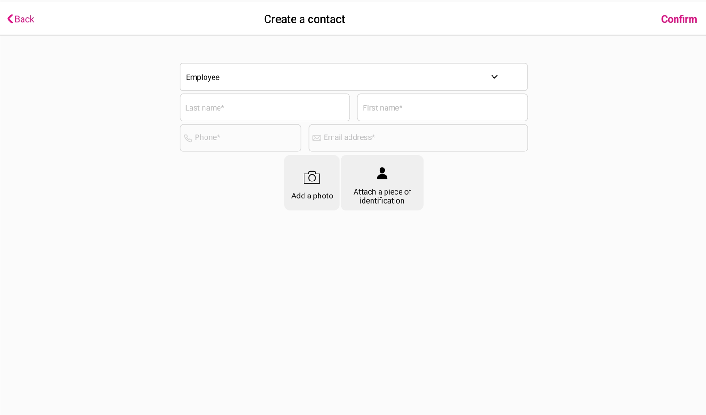Click the envelope icon in Email field
The width and height of the screenshot is (706, 415).
point(317,138)
